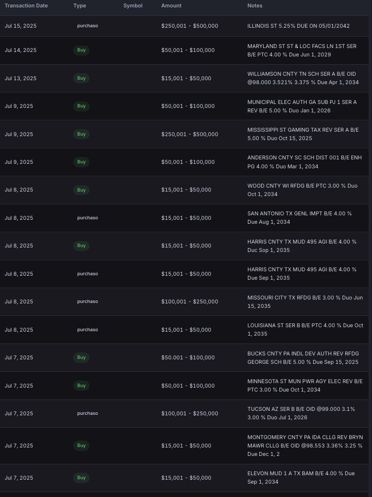372x497 pixels.
Task: Open the Municipal Elec Auth GA note
Action: [x=302, y=106]
